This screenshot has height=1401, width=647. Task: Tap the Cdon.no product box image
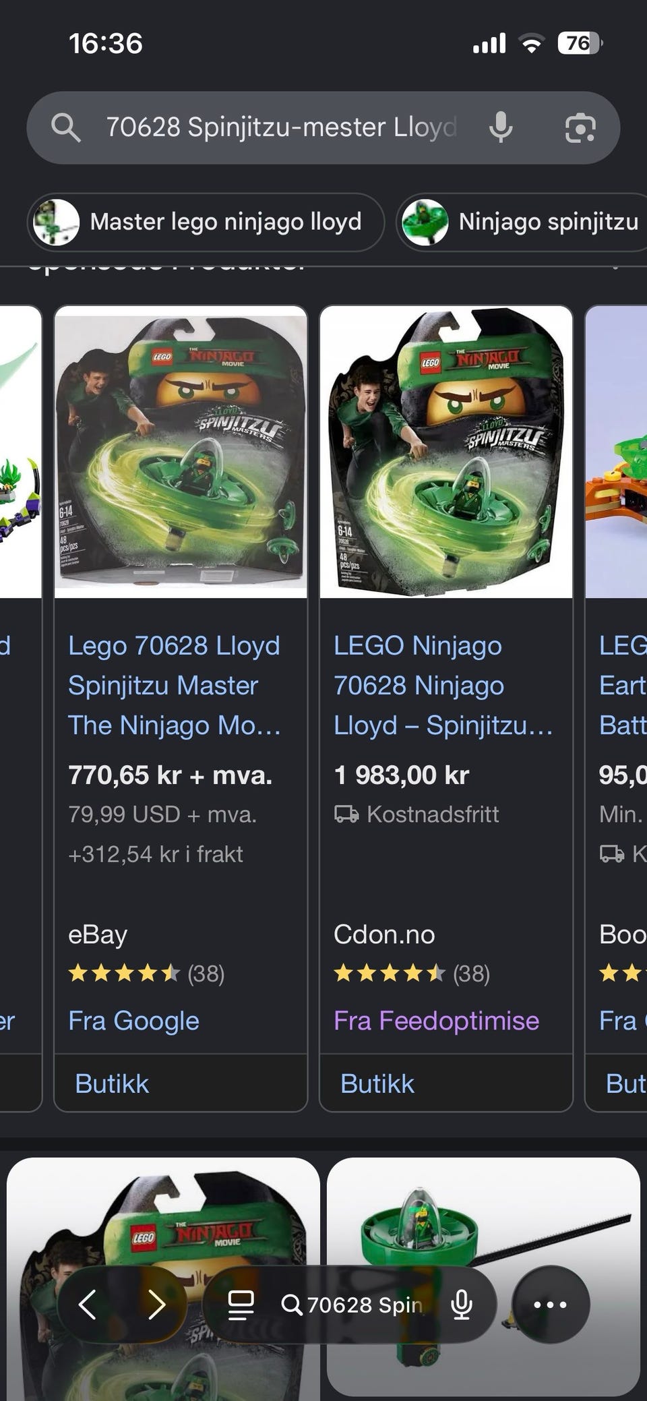[x=446, y=452]
